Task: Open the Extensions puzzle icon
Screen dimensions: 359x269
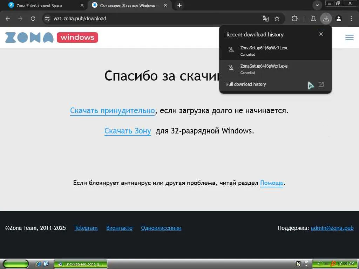Action: [x=294, y=19]
